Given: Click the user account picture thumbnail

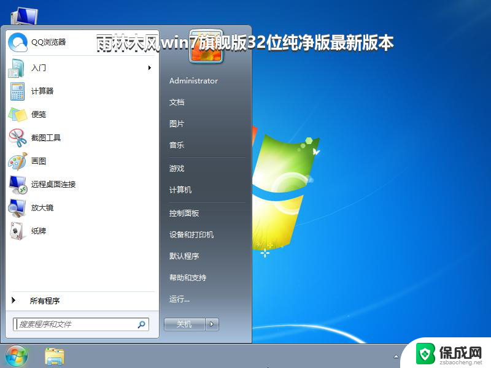Looking at the screenshot, I should coord(206,45).
